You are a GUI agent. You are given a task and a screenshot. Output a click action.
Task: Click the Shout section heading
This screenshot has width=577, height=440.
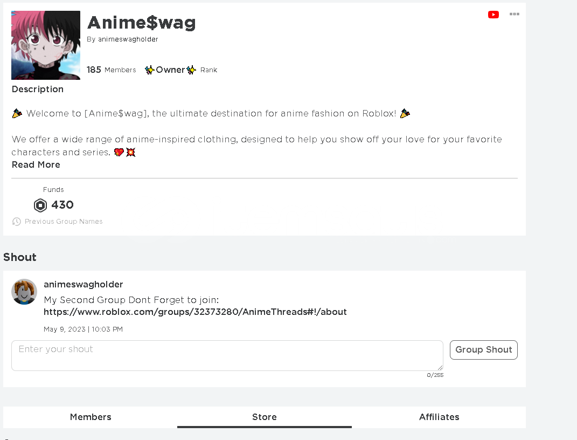point(20,257)
